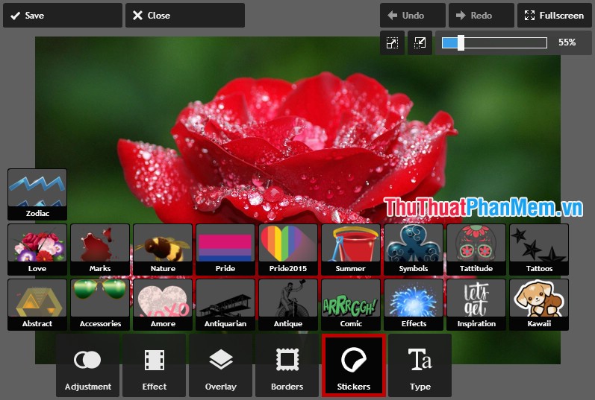Open the Antiquarian sticker category
Image resolution: width=595 pixels, height=400 pixels.
coord(225,305)
